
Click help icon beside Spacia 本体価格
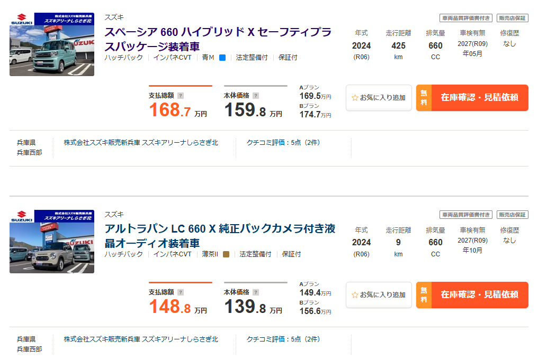256,96
